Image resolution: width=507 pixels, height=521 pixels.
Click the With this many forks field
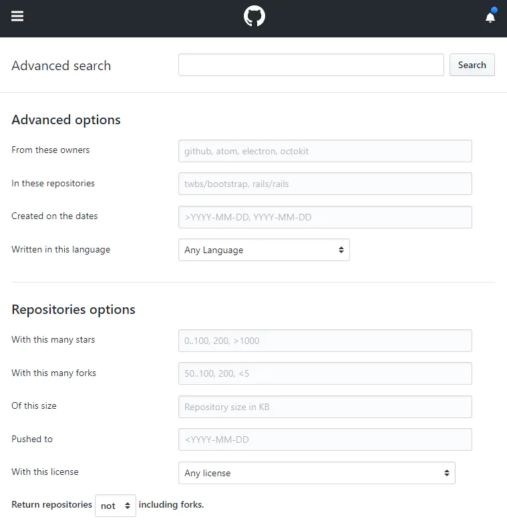(325, 373)
